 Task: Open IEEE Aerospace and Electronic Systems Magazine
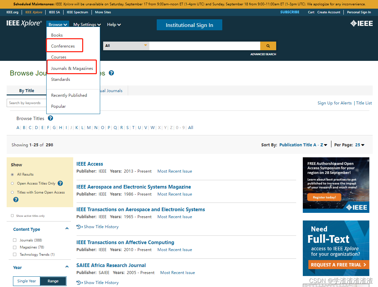coord(133,187)
